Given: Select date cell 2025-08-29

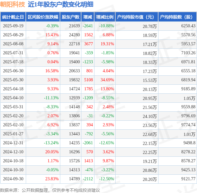Looking at the screenshot, I should tap(13, 35).
